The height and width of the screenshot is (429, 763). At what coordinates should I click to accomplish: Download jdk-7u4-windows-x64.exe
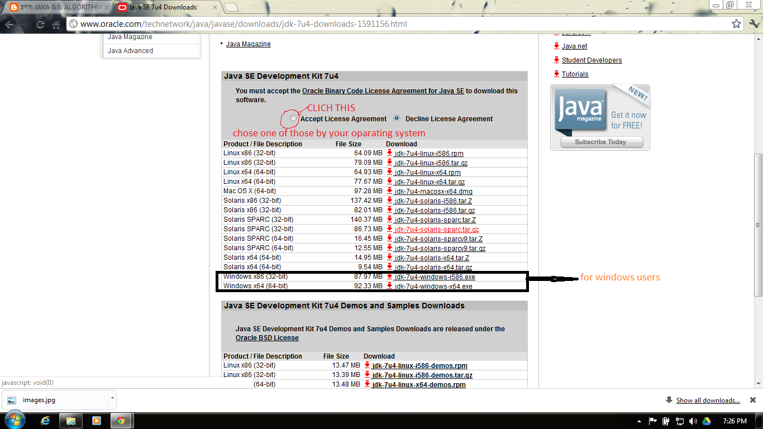coord(433,286)
